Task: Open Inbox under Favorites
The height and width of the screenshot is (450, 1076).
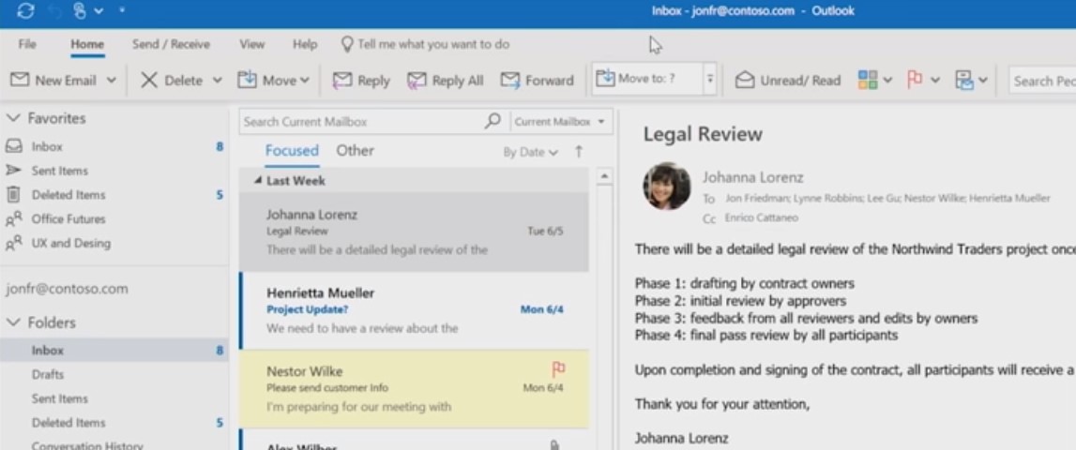Action: click(x=47, y=147)
